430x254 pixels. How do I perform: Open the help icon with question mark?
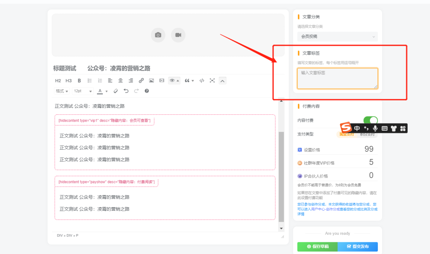click(x=147, y=91)
